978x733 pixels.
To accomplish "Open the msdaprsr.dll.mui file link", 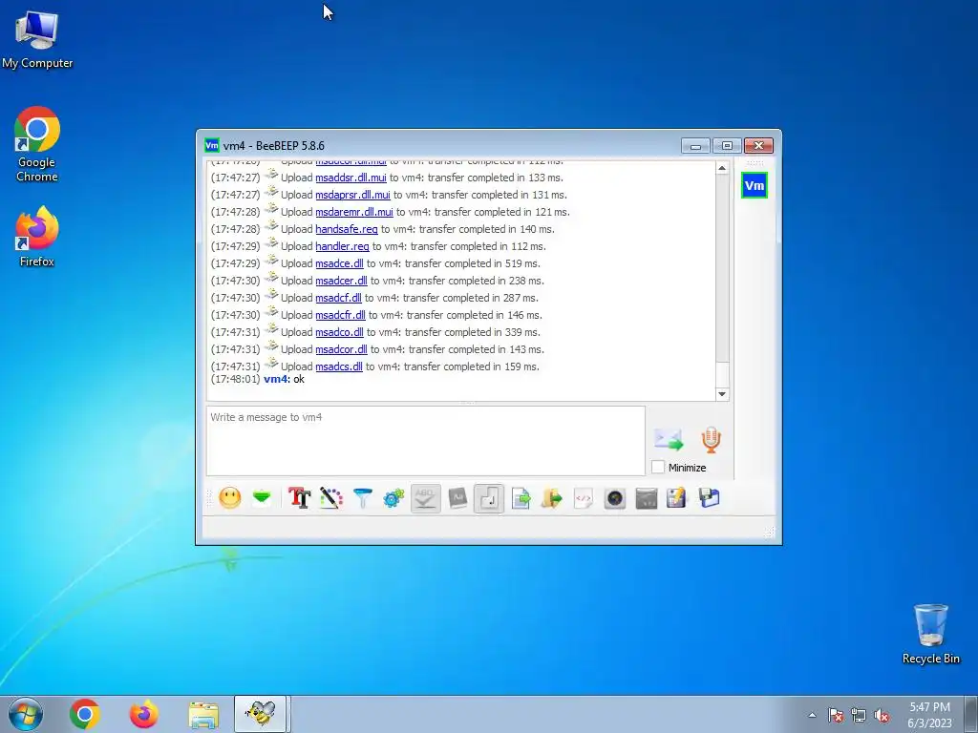I will tap(352, 195).
